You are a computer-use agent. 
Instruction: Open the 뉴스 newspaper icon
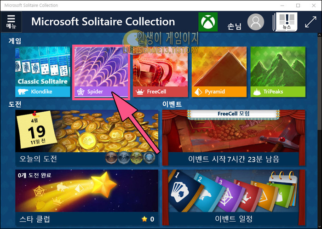point(285,22)
